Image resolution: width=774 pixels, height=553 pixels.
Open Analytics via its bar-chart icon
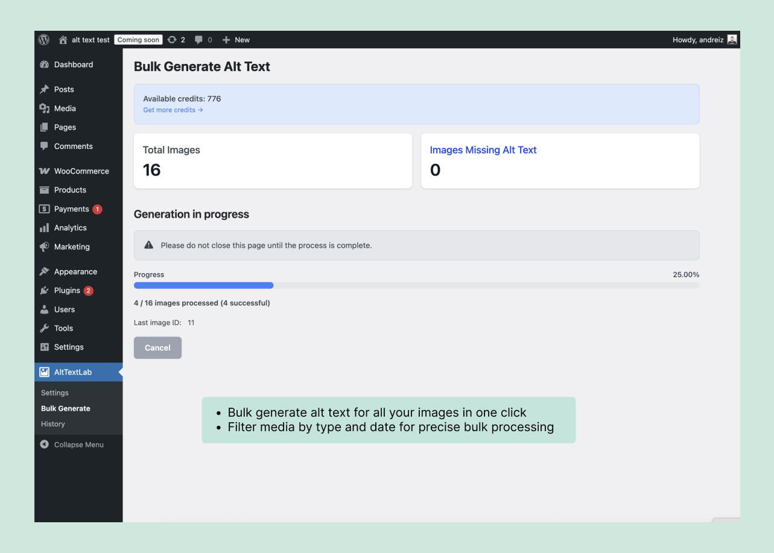pyautogui.click(x=45, y=227)
